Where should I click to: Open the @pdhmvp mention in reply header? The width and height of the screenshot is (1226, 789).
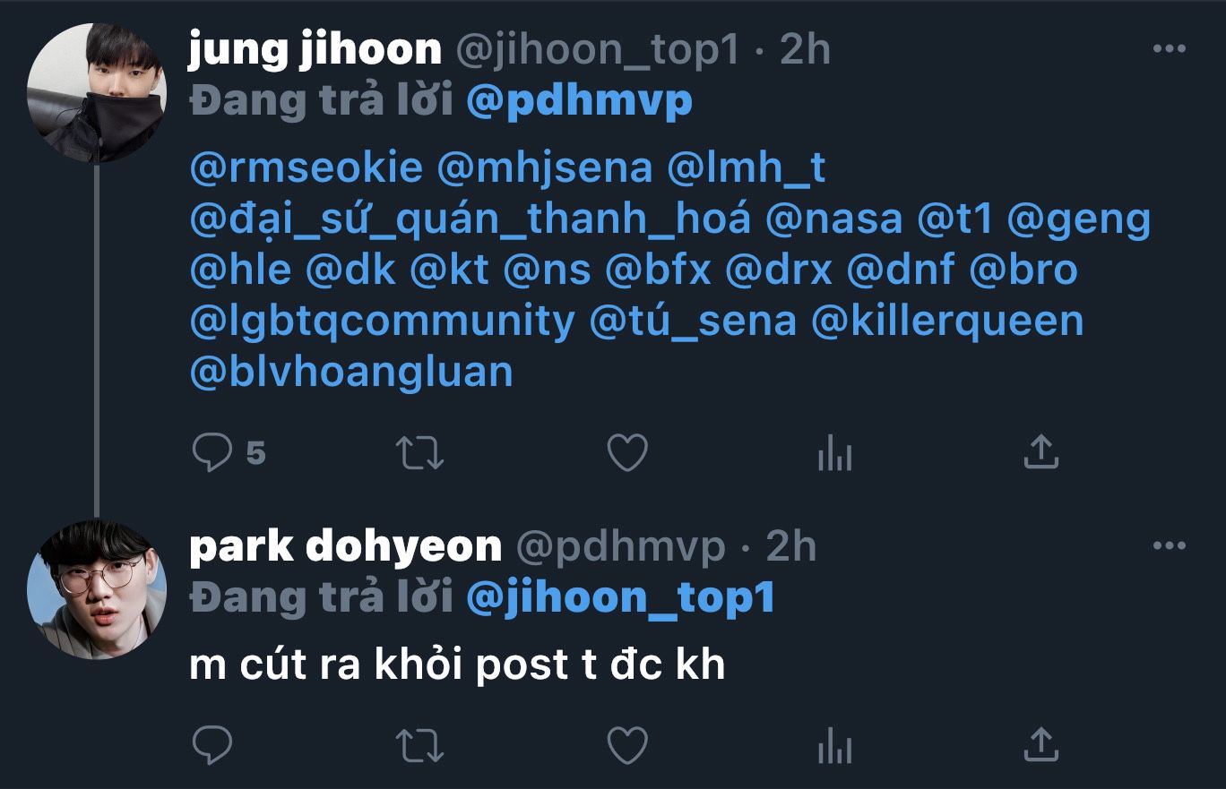tap(580, 101)
